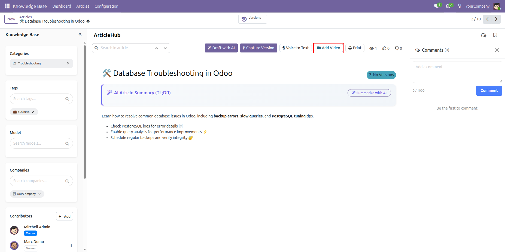Open the Configuration menu
505x252 pixels.
coord(106,6)
